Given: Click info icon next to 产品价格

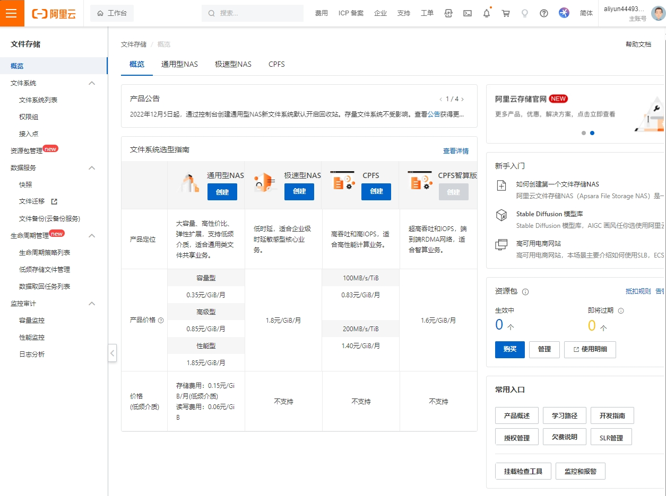Looking at the screenshot, I should click(x=161, y=320).
